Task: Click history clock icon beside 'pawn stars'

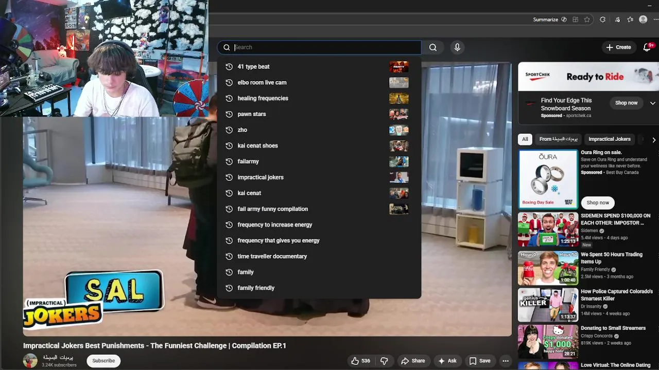Action: 229,114
